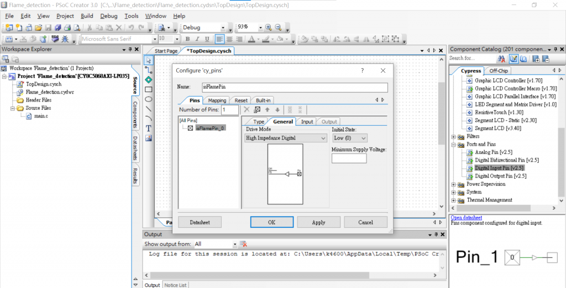
Task: Toggle align right text option
Action: (x=239, y=39)
